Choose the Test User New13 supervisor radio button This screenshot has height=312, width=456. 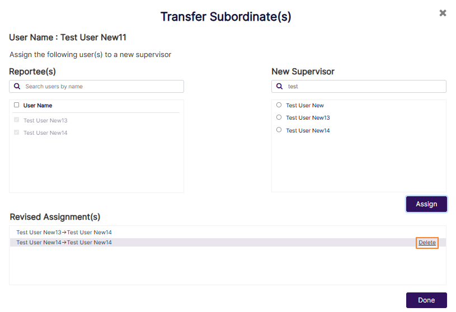(x=279, y=117)
